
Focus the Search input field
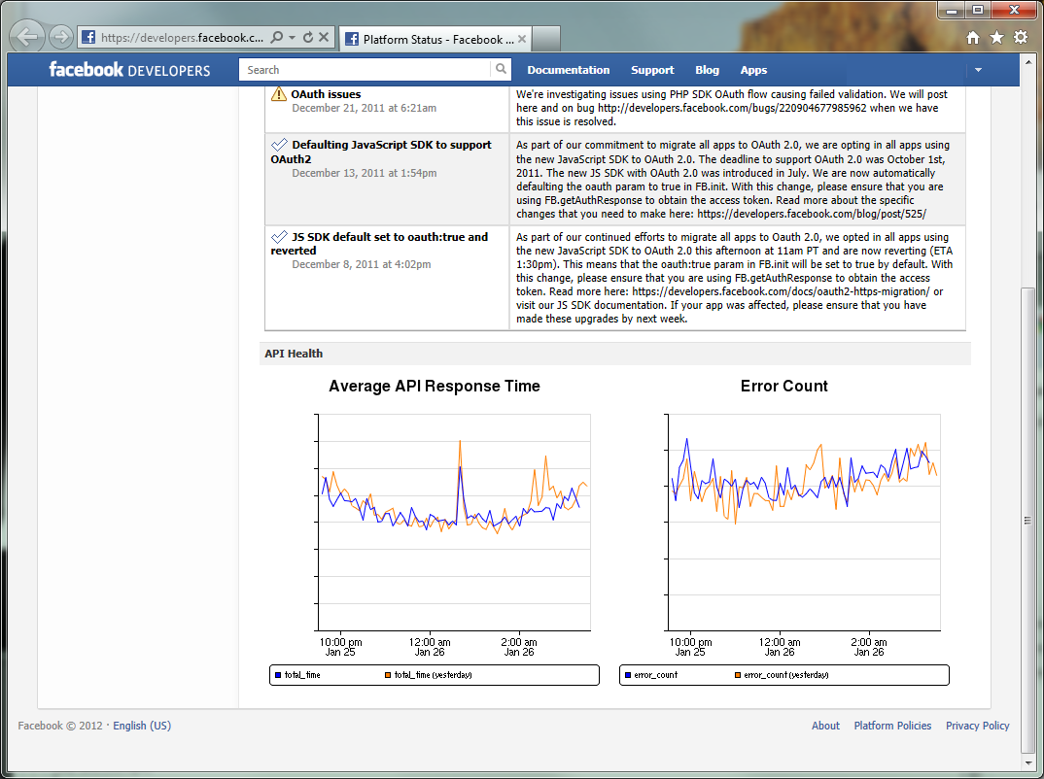[365, 70]
